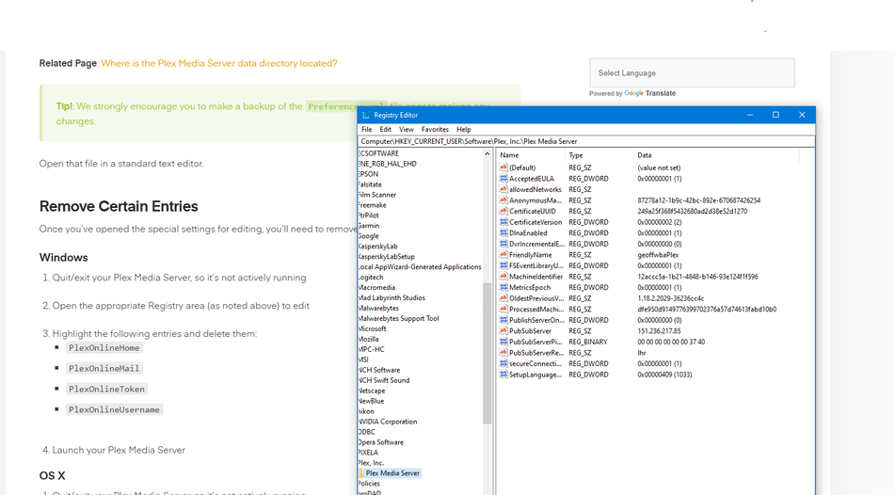The width and height of the screenshot is (895, 495).
Task: Select the FSEventLibraryU... DWORD icon
Action: tap(503, 265)
